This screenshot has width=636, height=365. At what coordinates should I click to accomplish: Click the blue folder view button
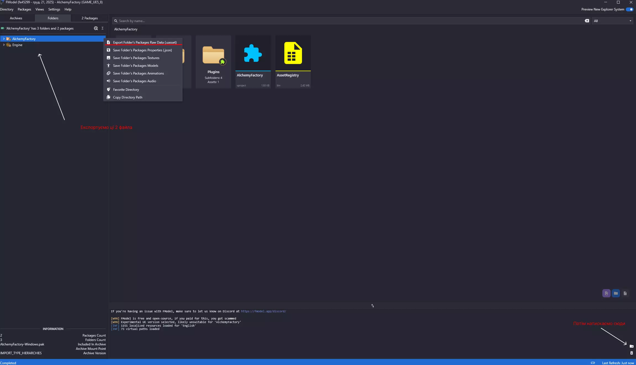click(616, 293)
